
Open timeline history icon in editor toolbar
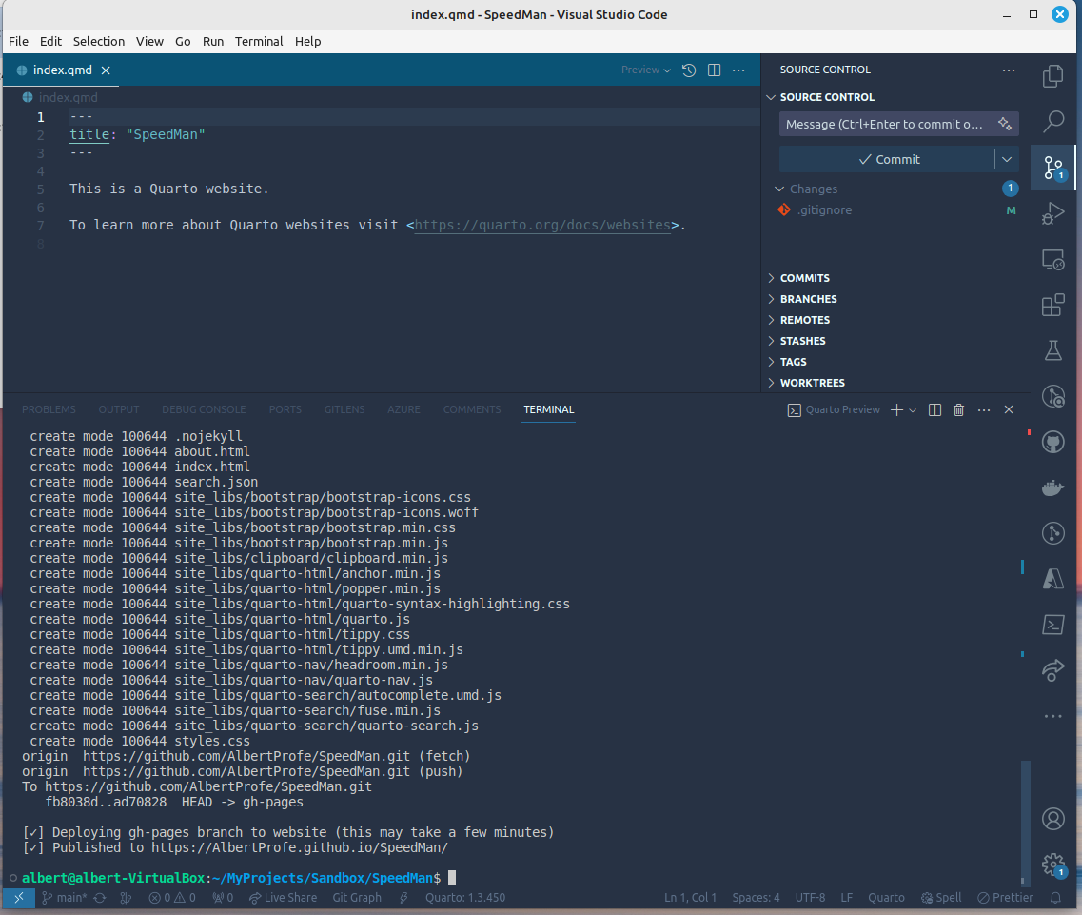[689, 70]
